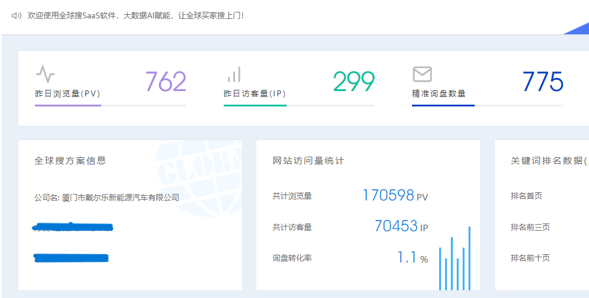Click the blue bar chart in visit statistics
The width and height of the screenshot is (589, 298).
[x=454, y=260]
